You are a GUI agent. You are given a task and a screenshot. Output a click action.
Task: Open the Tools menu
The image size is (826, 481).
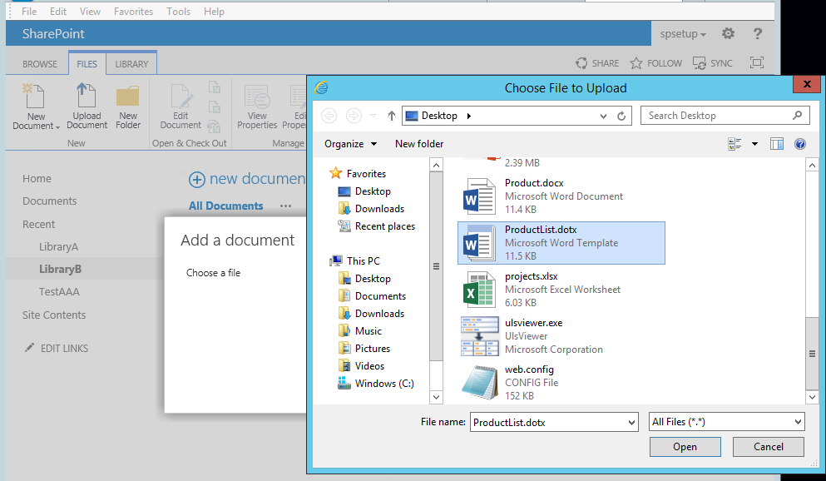pos(178,11)
